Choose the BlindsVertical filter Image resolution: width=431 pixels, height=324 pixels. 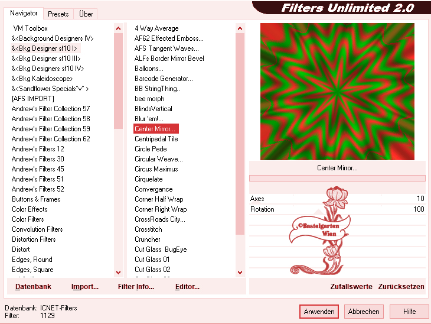pos(153,109)
